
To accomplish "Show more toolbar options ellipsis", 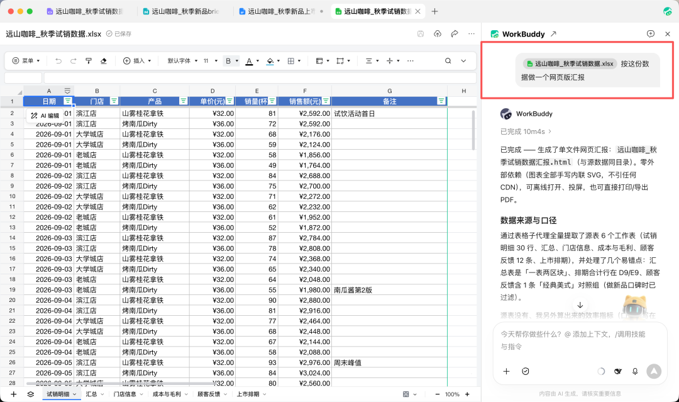I will point(411,61).
